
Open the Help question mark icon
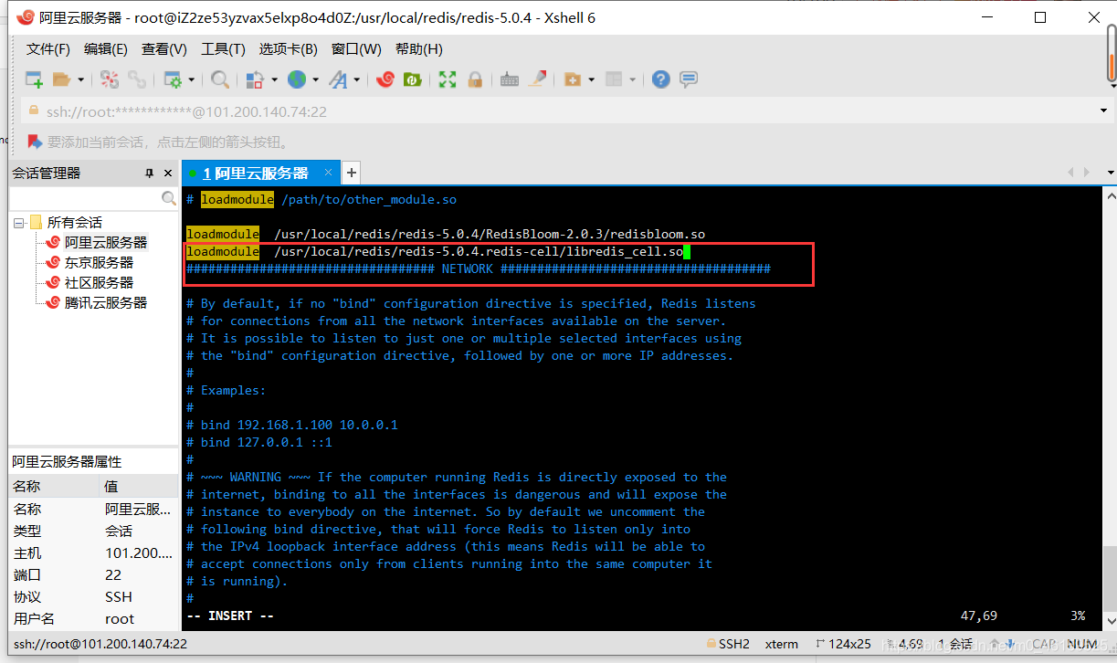[x=660, y=79]
